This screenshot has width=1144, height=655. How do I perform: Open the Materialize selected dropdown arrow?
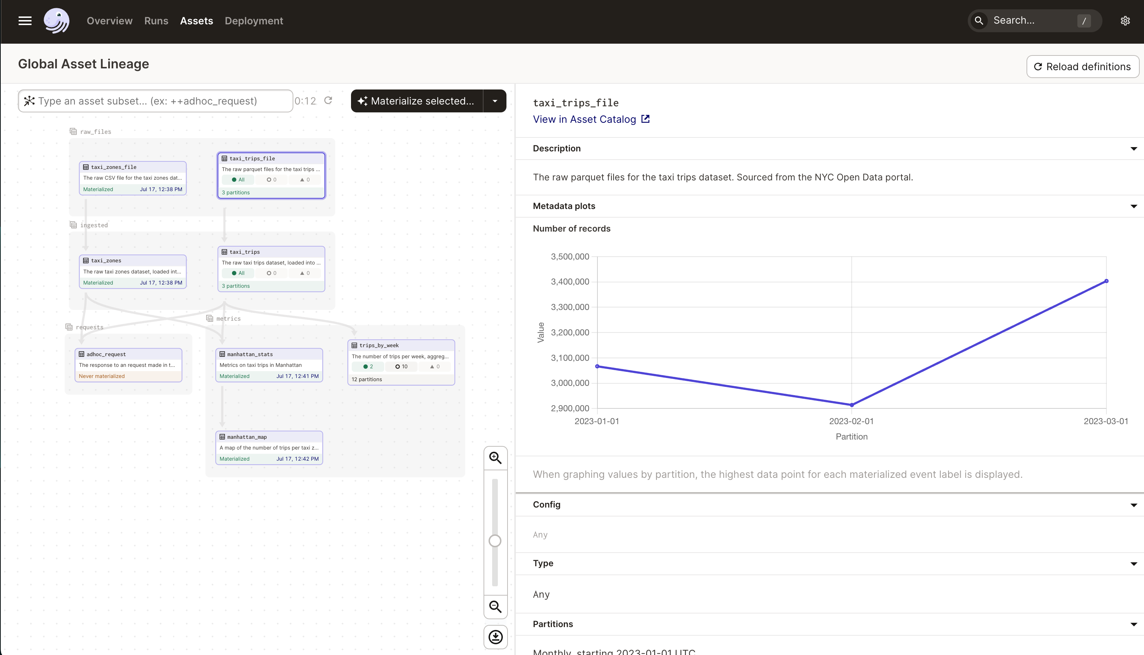coord(495,101)
